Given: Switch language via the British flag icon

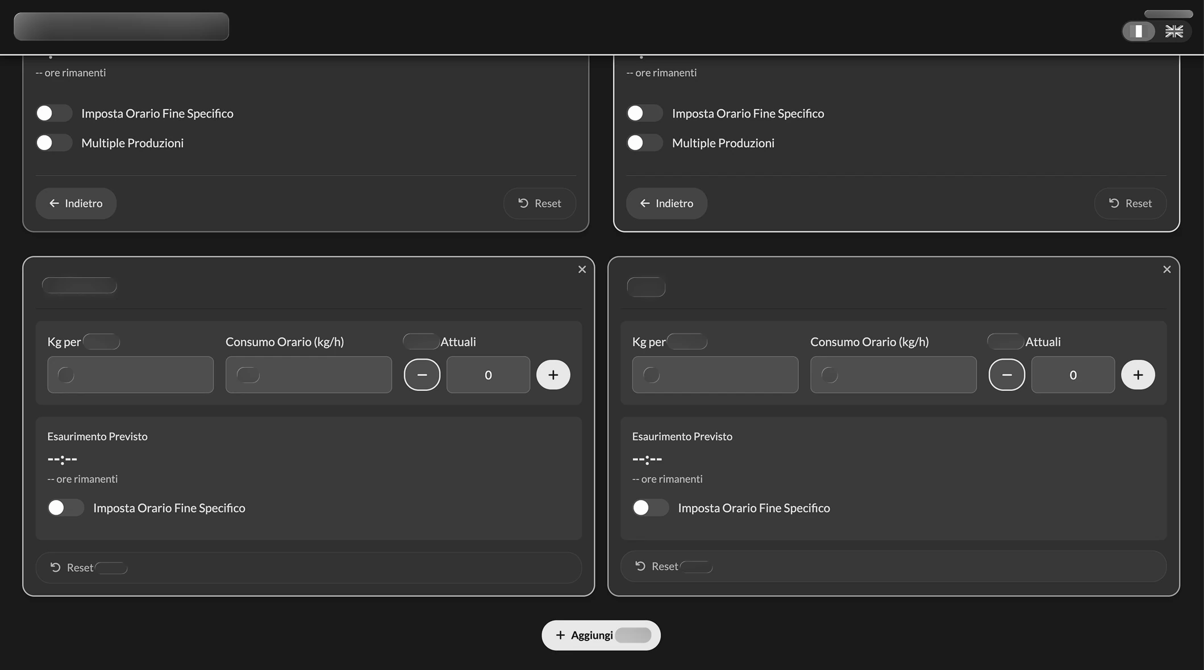Looking at the screenshot, I should click(1173, 31).
